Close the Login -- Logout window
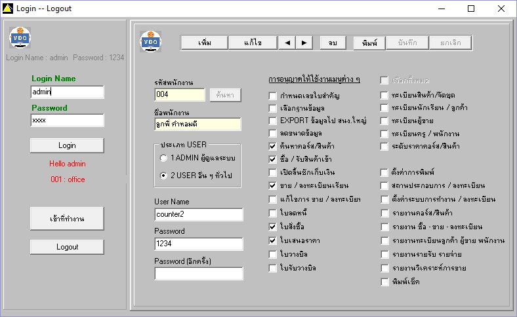 501,9
